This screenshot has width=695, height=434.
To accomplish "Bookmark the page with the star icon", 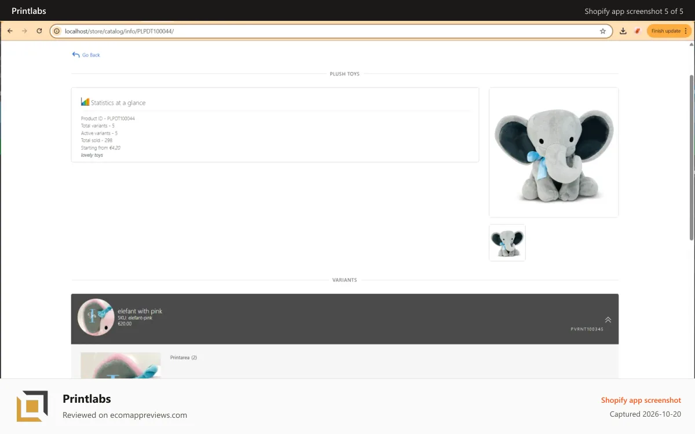I will [x=603, y=31].
